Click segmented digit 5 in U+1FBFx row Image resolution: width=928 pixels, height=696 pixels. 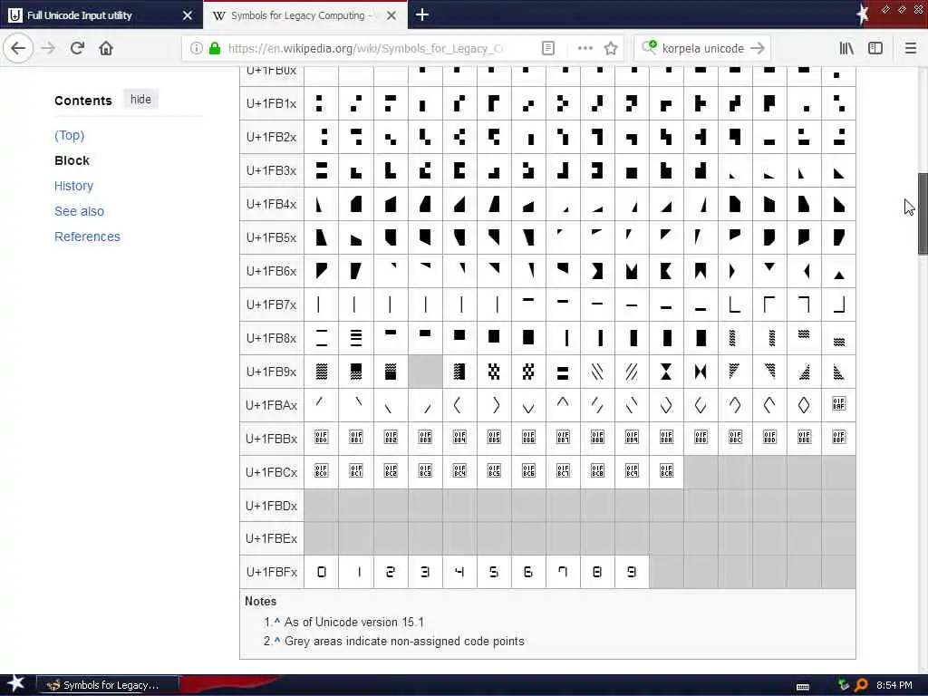494,572
